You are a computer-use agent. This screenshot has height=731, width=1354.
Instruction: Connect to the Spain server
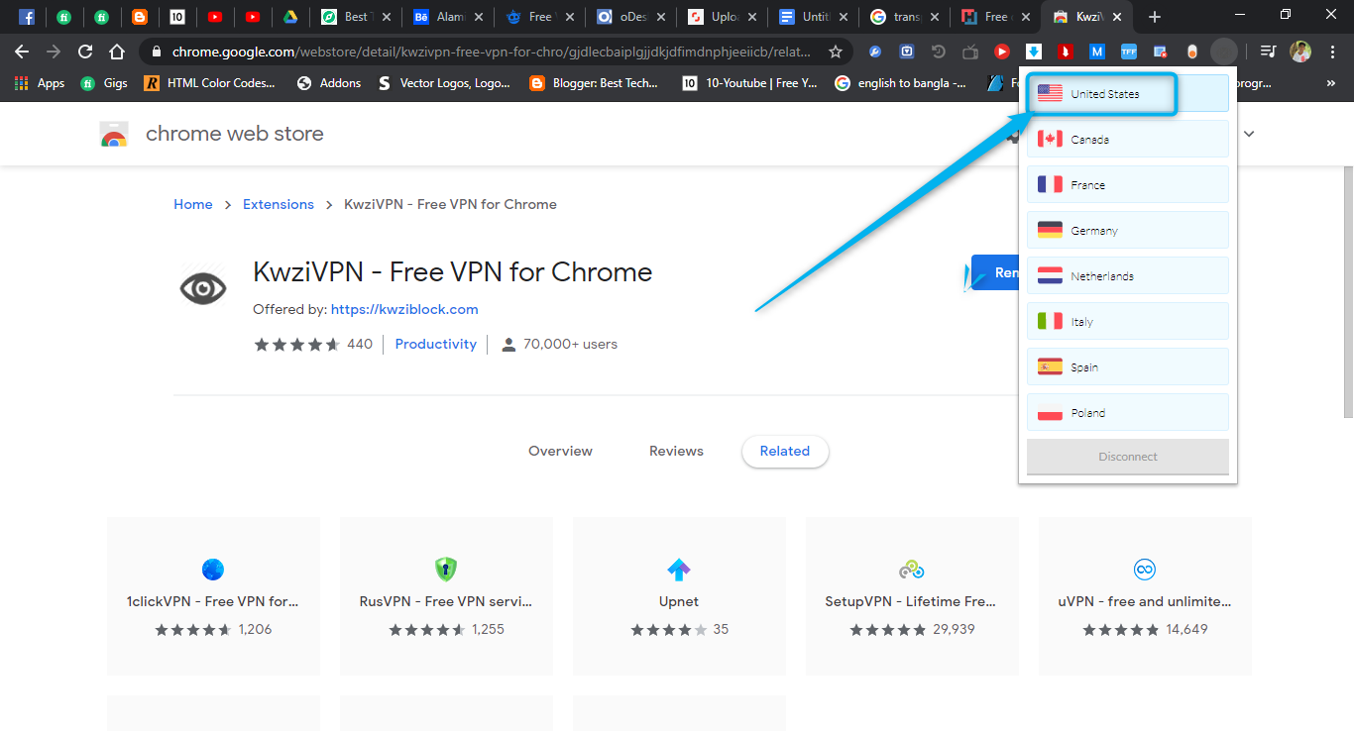pyautogui.click(x=1128, y=366)
